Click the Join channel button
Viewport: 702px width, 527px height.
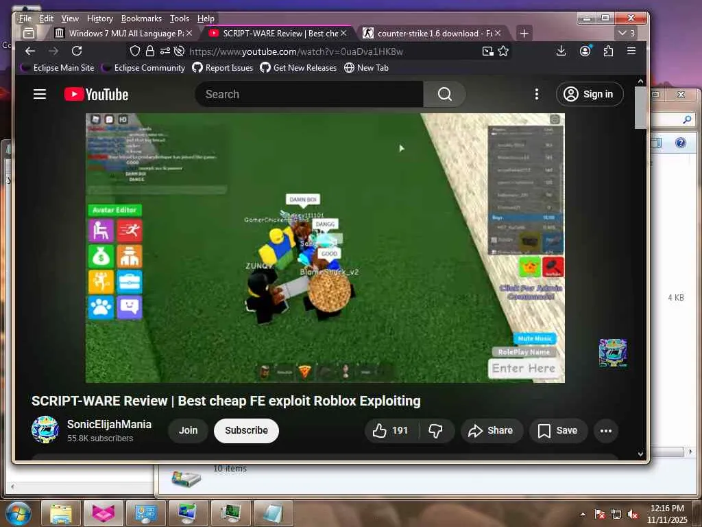(188, 431)
